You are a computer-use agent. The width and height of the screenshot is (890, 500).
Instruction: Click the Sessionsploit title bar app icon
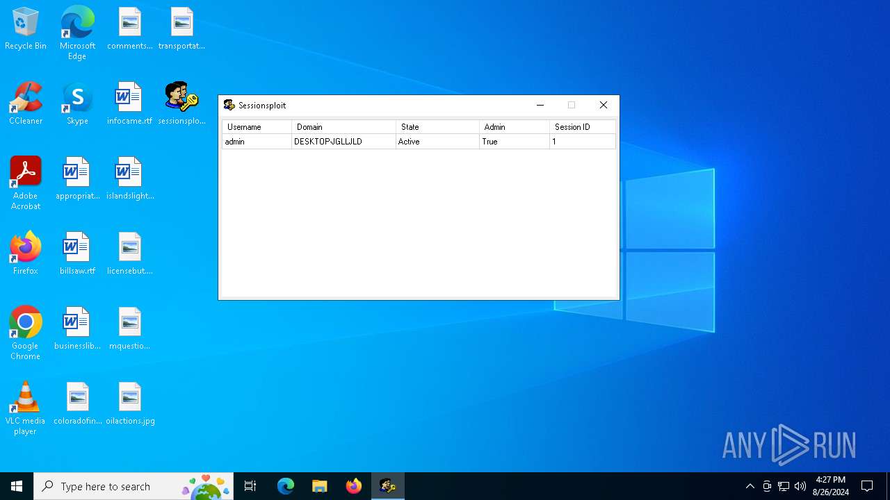[229, 106]
